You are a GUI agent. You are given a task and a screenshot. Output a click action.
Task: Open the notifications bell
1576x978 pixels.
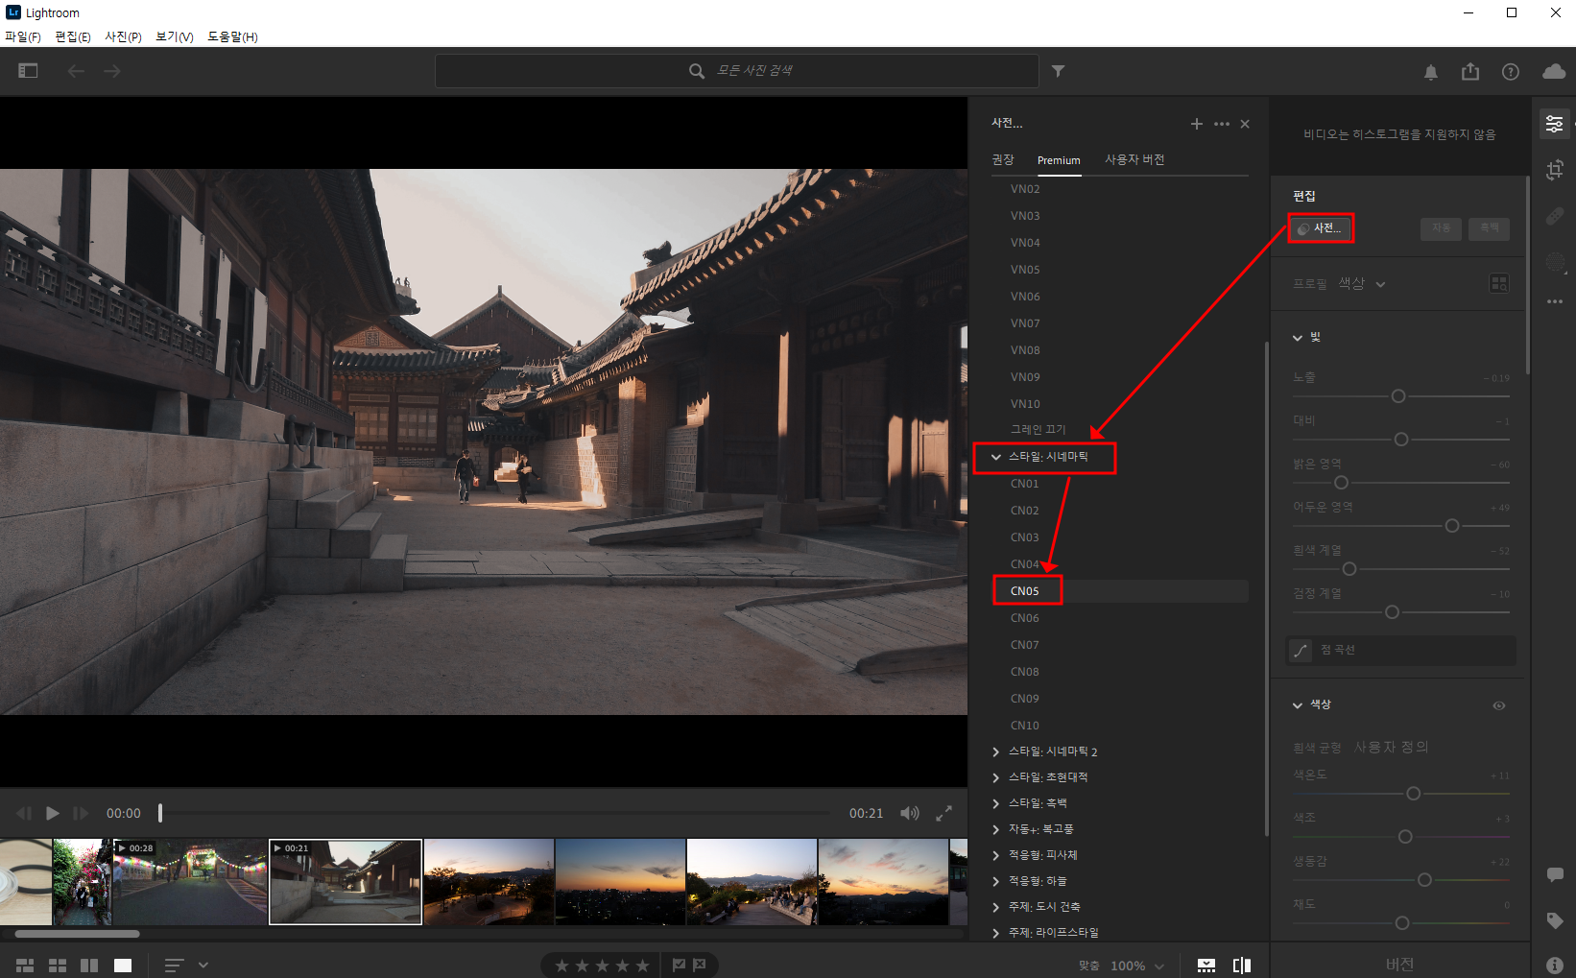tap(1430, 72)
